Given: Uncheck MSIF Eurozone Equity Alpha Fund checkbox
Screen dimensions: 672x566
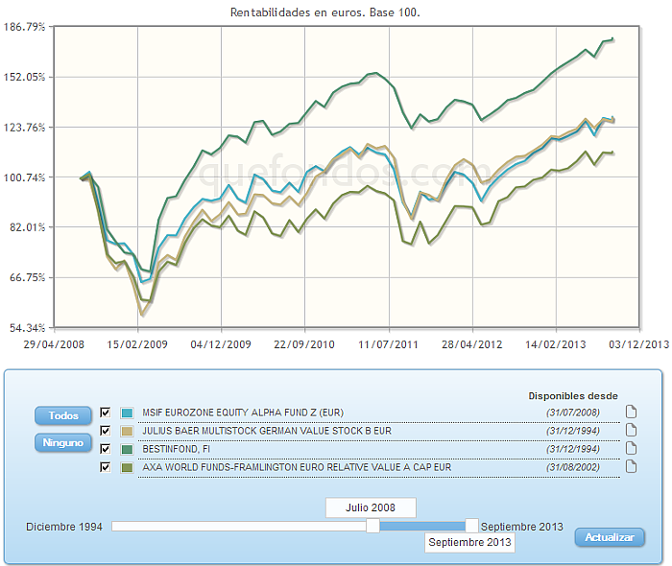Looking at the screenshot, I should (105, 413).
